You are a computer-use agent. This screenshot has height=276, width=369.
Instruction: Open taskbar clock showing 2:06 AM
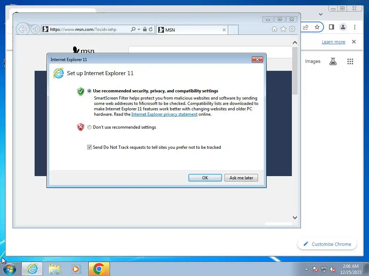(351, 269)
